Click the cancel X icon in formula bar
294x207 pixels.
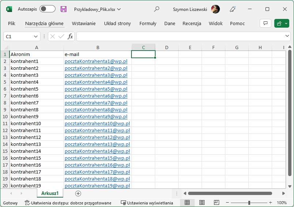(53, 36)
